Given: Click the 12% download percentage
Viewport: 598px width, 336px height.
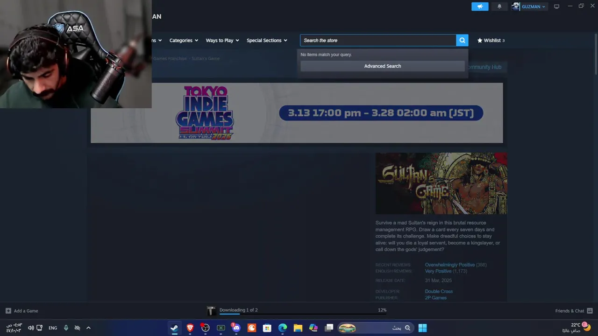Looking at the screenshot, I should pyautogui.click(x=382, y=310).
